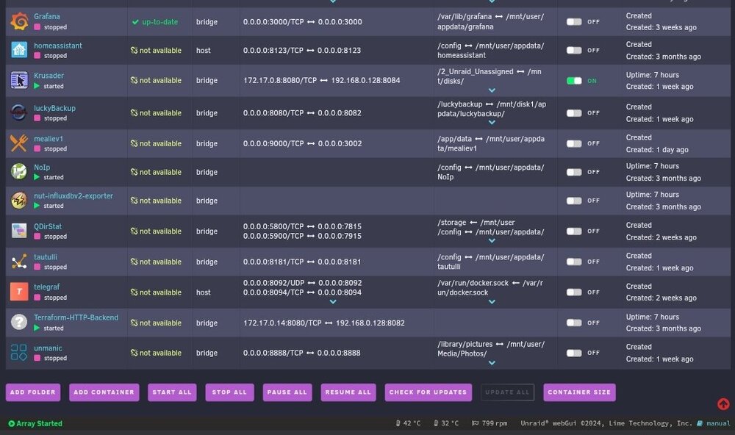Expand luckyBackup volume mappings chevron
Image resolution: width=735 pixels, height=435 pixels.
tap(492, 122)
